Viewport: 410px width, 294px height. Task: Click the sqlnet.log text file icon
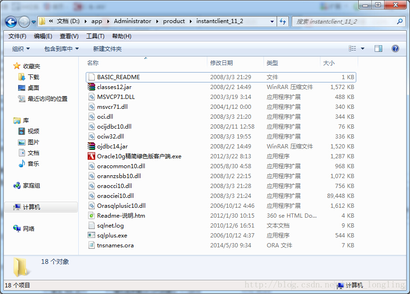click(x=91, y=225)
